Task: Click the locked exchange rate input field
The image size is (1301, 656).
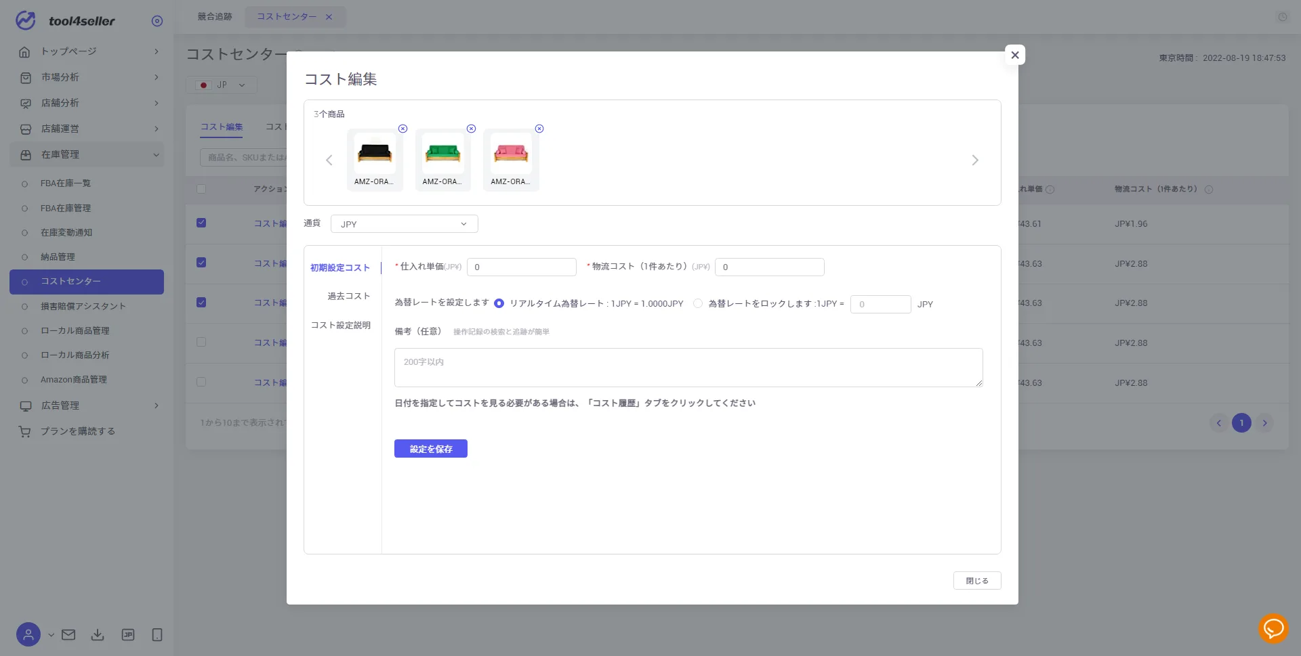Action: [x=880, y=305]
